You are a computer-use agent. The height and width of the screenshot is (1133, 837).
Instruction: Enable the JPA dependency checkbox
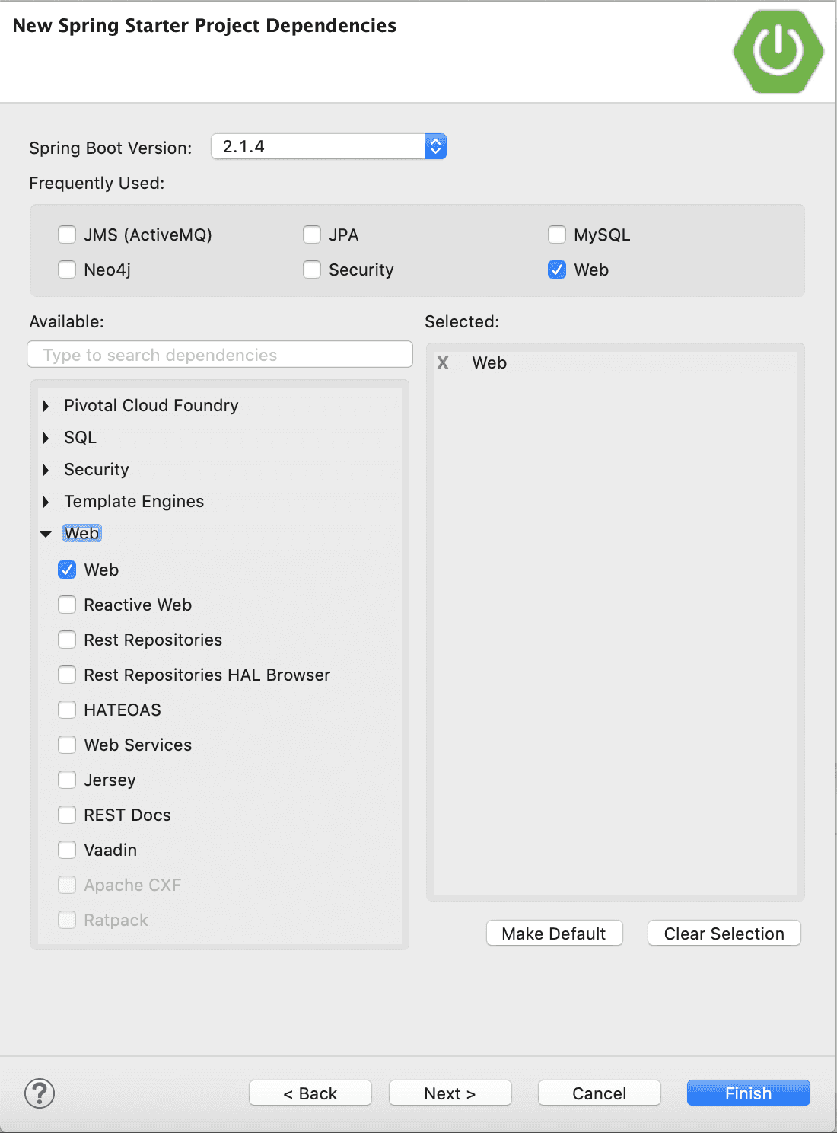pyautogui.click(x=312, y=235)
